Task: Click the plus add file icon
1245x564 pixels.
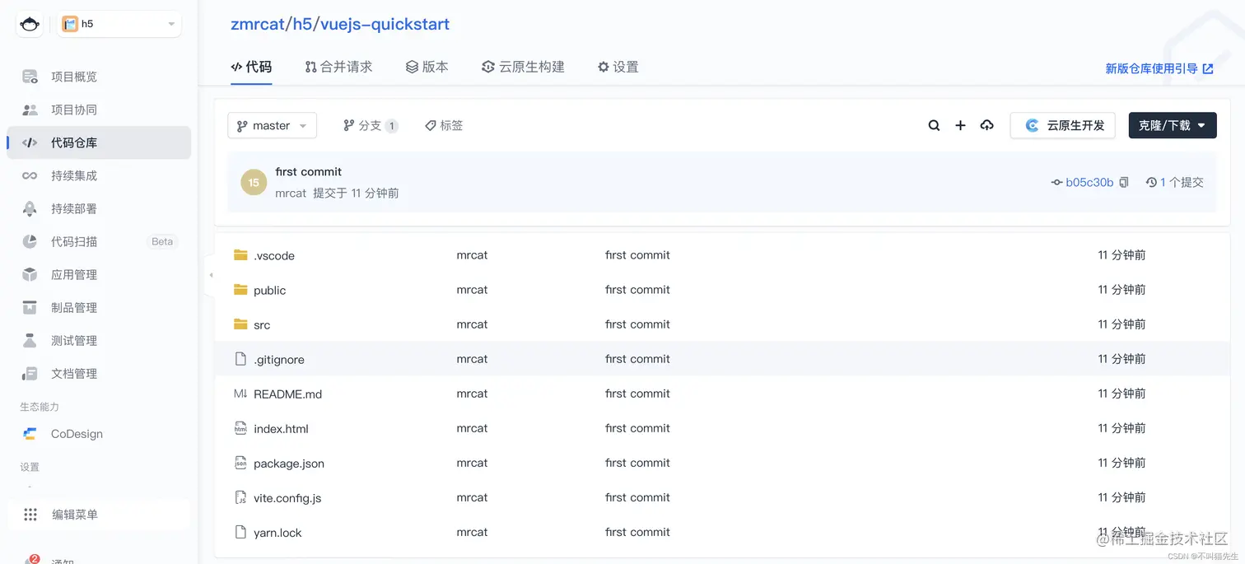Action: tap(960, 125)
